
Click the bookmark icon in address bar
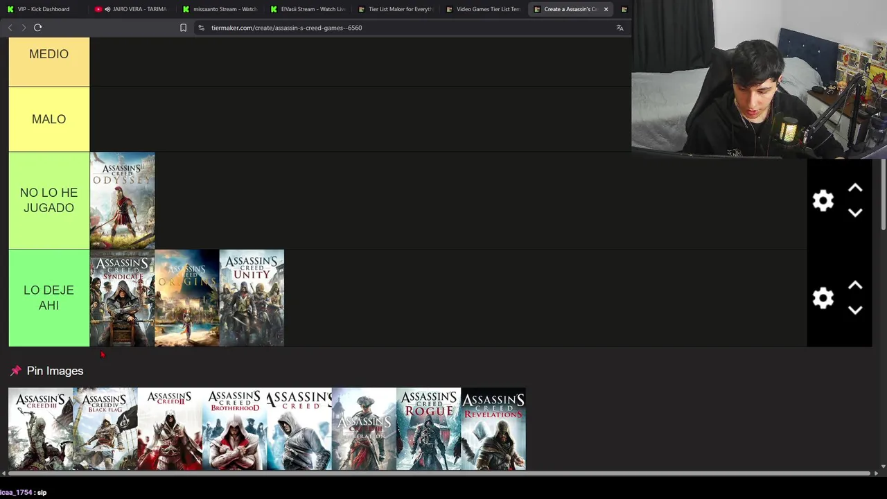click(183, 28)
